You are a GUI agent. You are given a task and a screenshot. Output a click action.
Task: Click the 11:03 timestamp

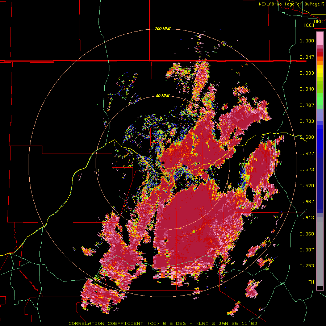click(x=250, y=323)
